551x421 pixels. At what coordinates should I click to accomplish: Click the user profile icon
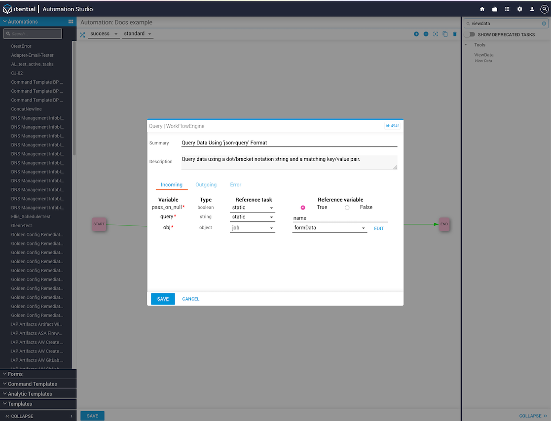click(x=532, y=9)
